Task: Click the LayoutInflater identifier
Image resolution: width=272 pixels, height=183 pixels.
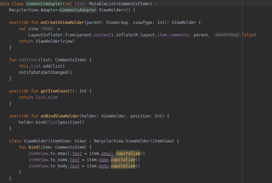Action: pyautogui.click(x=45, y=35)
